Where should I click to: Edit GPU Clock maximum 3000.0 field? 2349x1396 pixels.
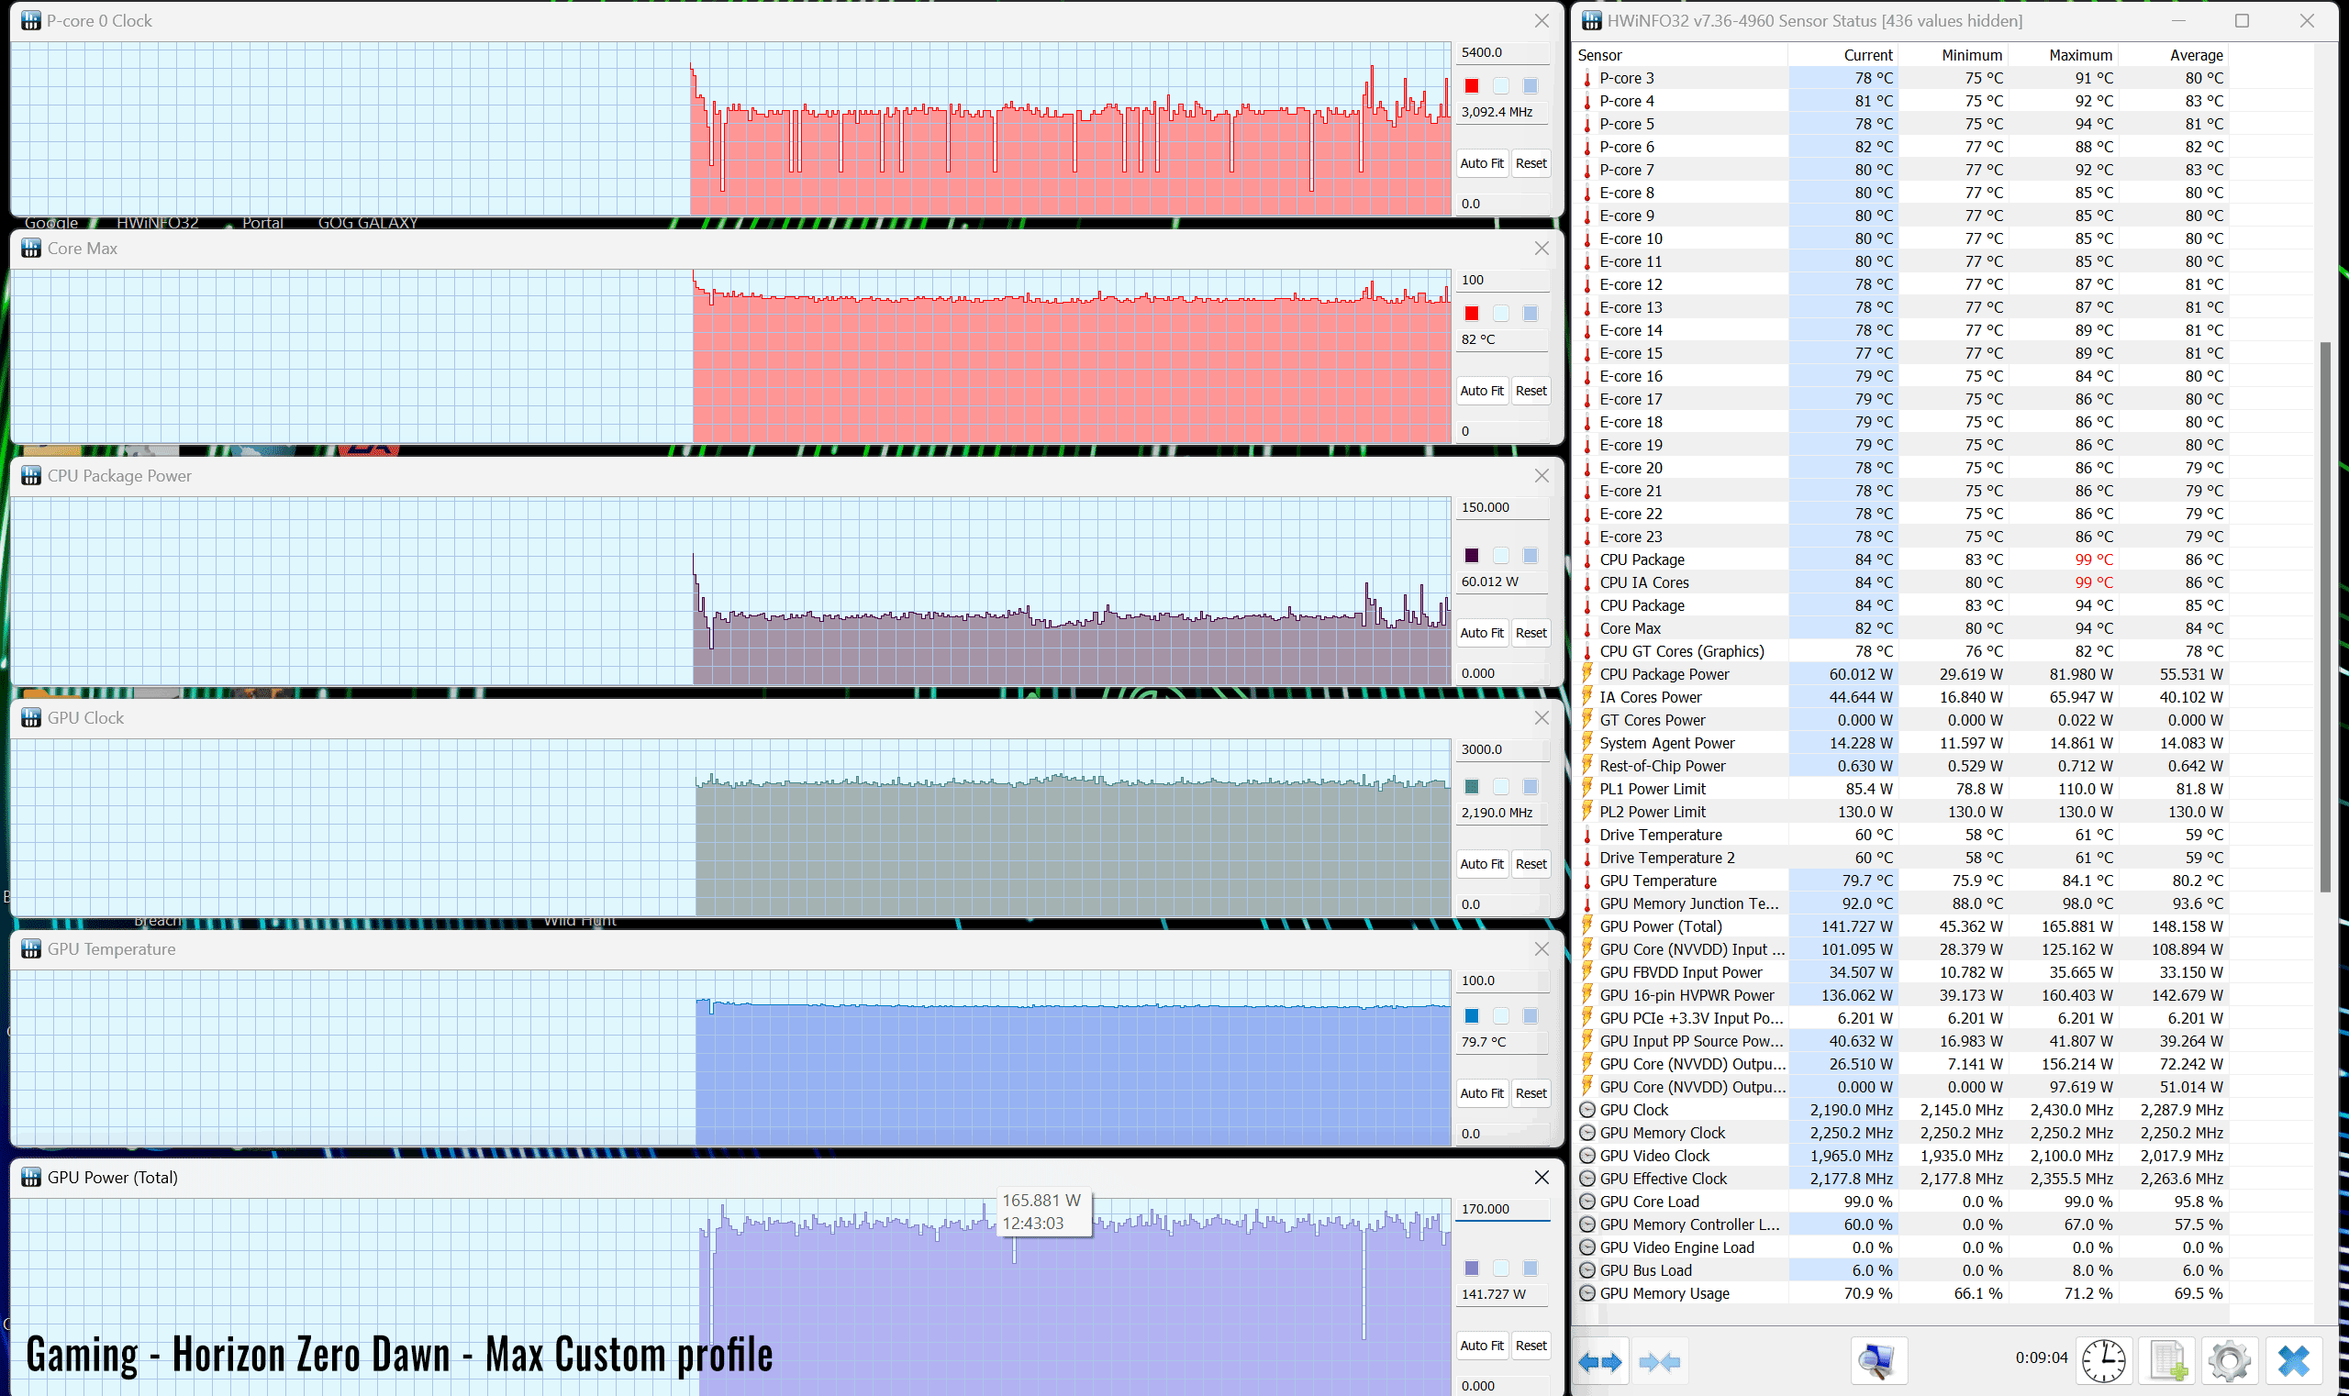(1502, 749)
